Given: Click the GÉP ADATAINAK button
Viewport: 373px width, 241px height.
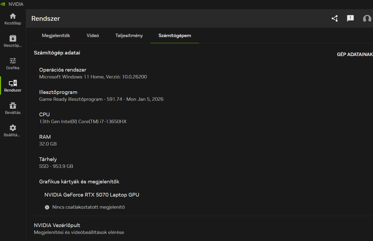Looking at the screenshot, I should pyautogui.click(x=355, y=54).
